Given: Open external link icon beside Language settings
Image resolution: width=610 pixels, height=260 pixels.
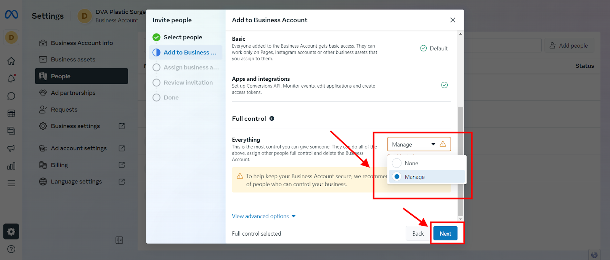Looking at the screenshot, I should click(122, 182).
